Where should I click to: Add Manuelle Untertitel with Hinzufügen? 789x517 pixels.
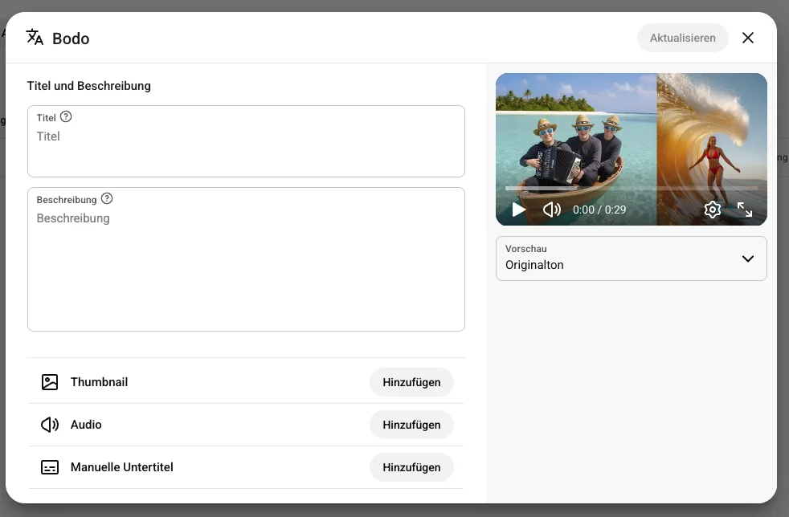(x=411, y=467)
